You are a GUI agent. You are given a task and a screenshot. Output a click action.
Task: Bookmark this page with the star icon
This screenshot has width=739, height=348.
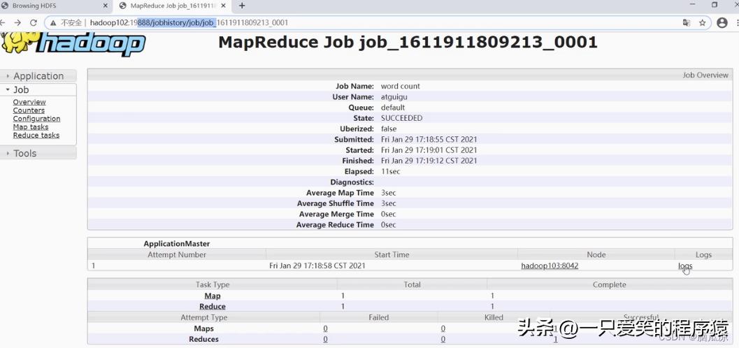click(702, 22)
